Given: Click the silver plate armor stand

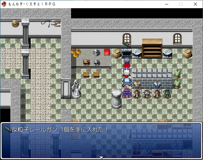Looking at the screenshot, I should 147,94.
